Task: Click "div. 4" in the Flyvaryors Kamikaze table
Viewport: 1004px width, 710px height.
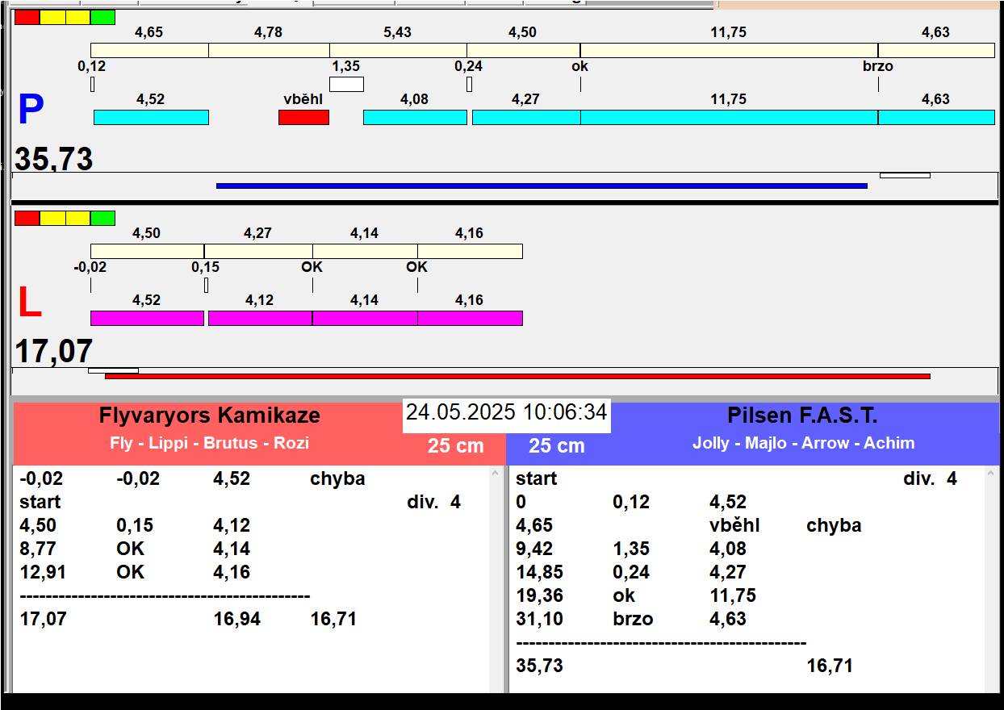Action: (433, 502)
